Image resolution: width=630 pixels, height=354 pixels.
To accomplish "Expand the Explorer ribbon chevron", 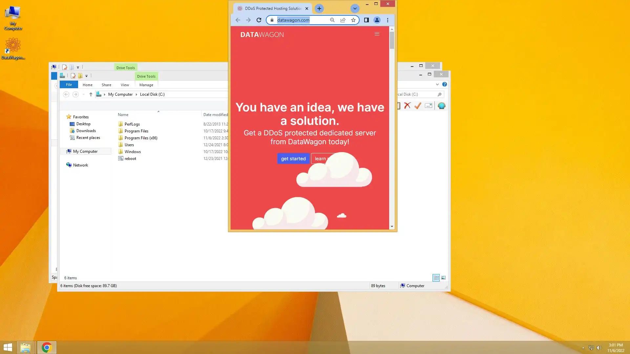I will [437, 84].
